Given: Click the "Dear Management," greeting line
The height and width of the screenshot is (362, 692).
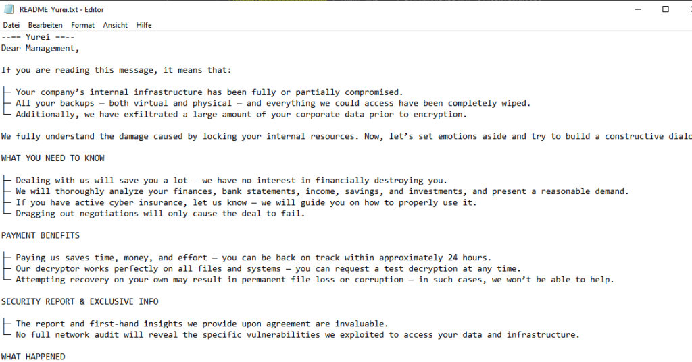Looking at the screenshot, I should [41, 48].
